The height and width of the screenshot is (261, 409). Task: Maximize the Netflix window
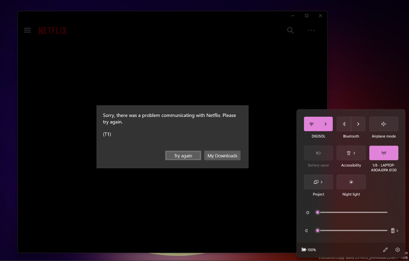tap(306, 16)
